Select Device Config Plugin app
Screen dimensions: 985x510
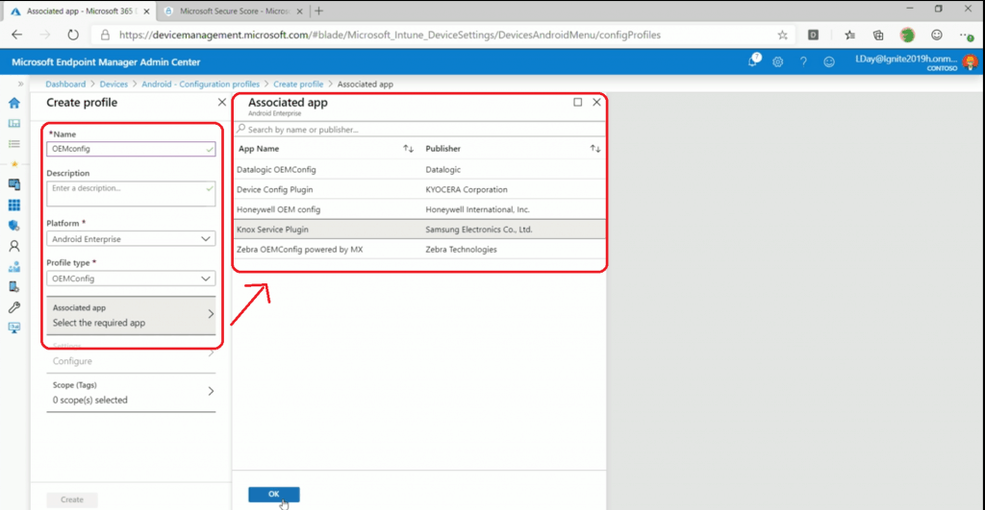[419, 189]
